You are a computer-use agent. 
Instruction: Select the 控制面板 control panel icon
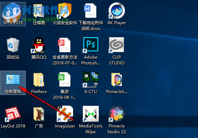(13, 79)
